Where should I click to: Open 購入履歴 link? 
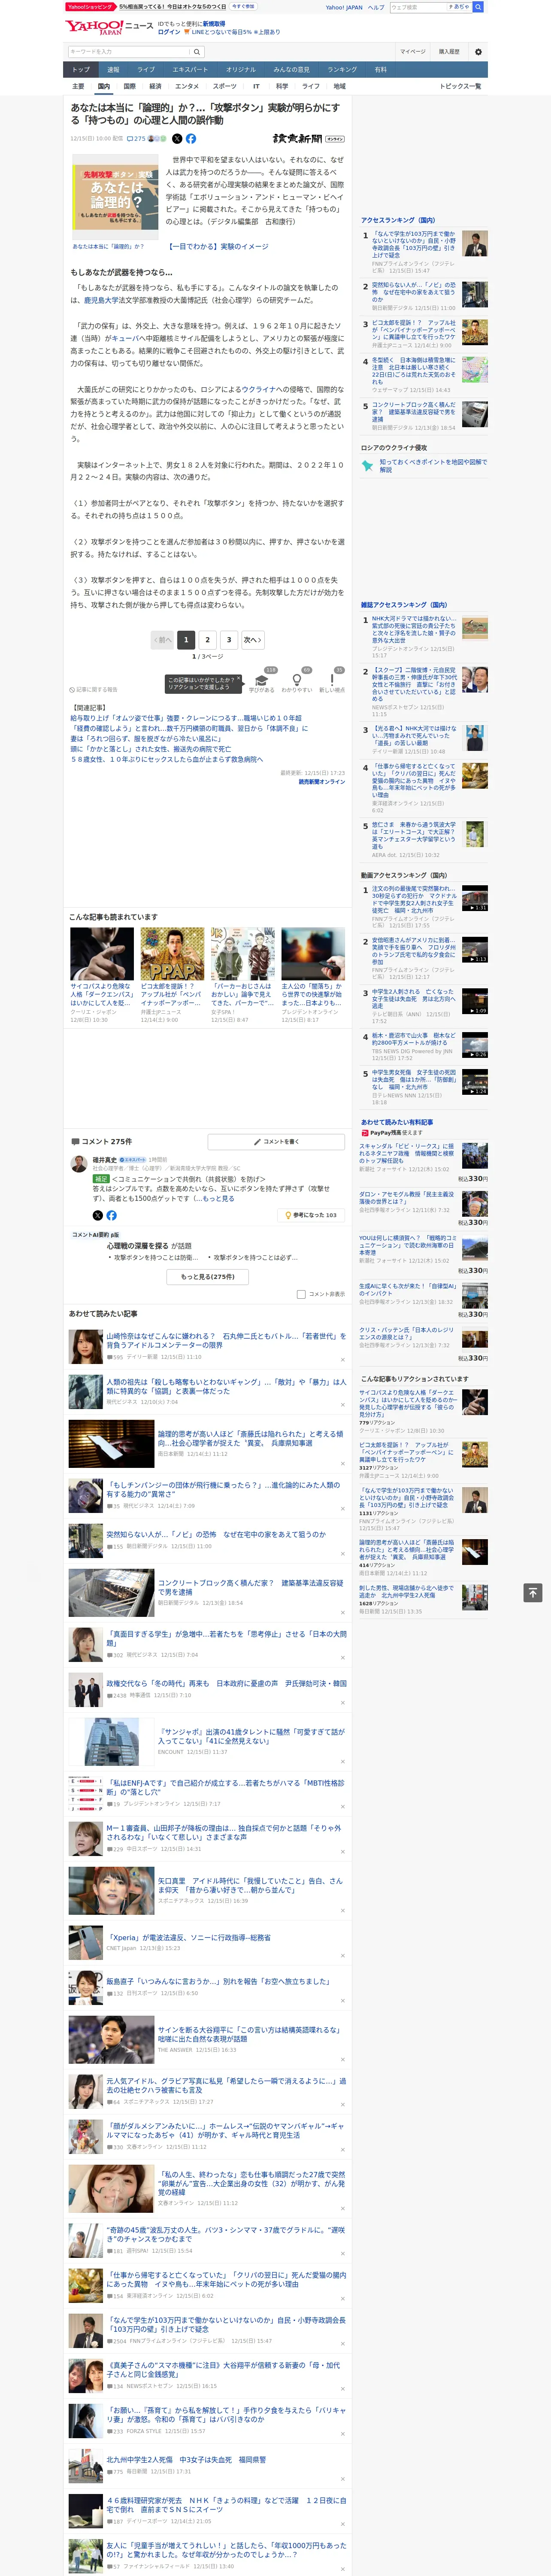(x=449, y=52)
